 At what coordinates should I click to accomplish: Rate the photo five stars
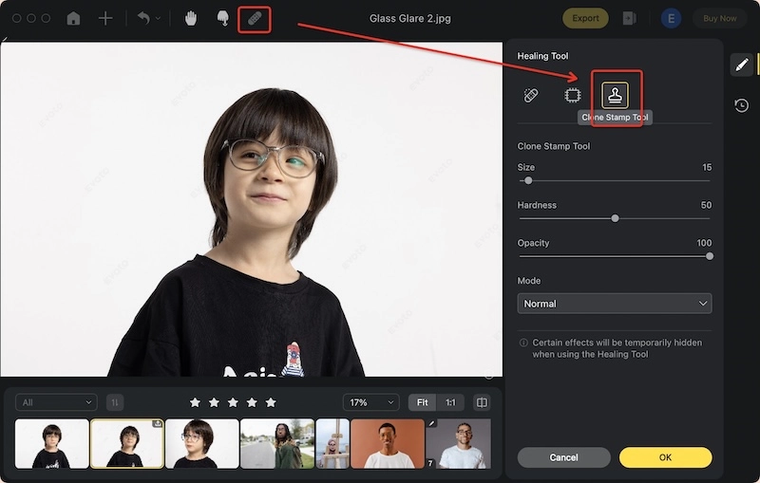point(271,402)
